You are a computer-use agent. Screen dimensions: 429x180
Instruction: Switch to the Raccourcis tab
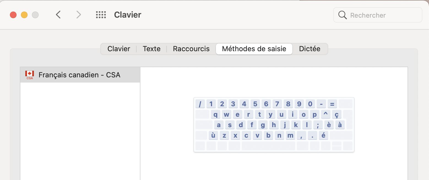pos(191,49)
